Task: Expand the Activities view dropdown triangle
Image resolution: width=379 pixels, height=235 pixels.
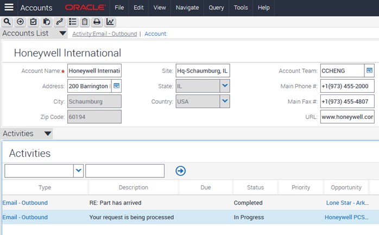Action: point(48,134)
